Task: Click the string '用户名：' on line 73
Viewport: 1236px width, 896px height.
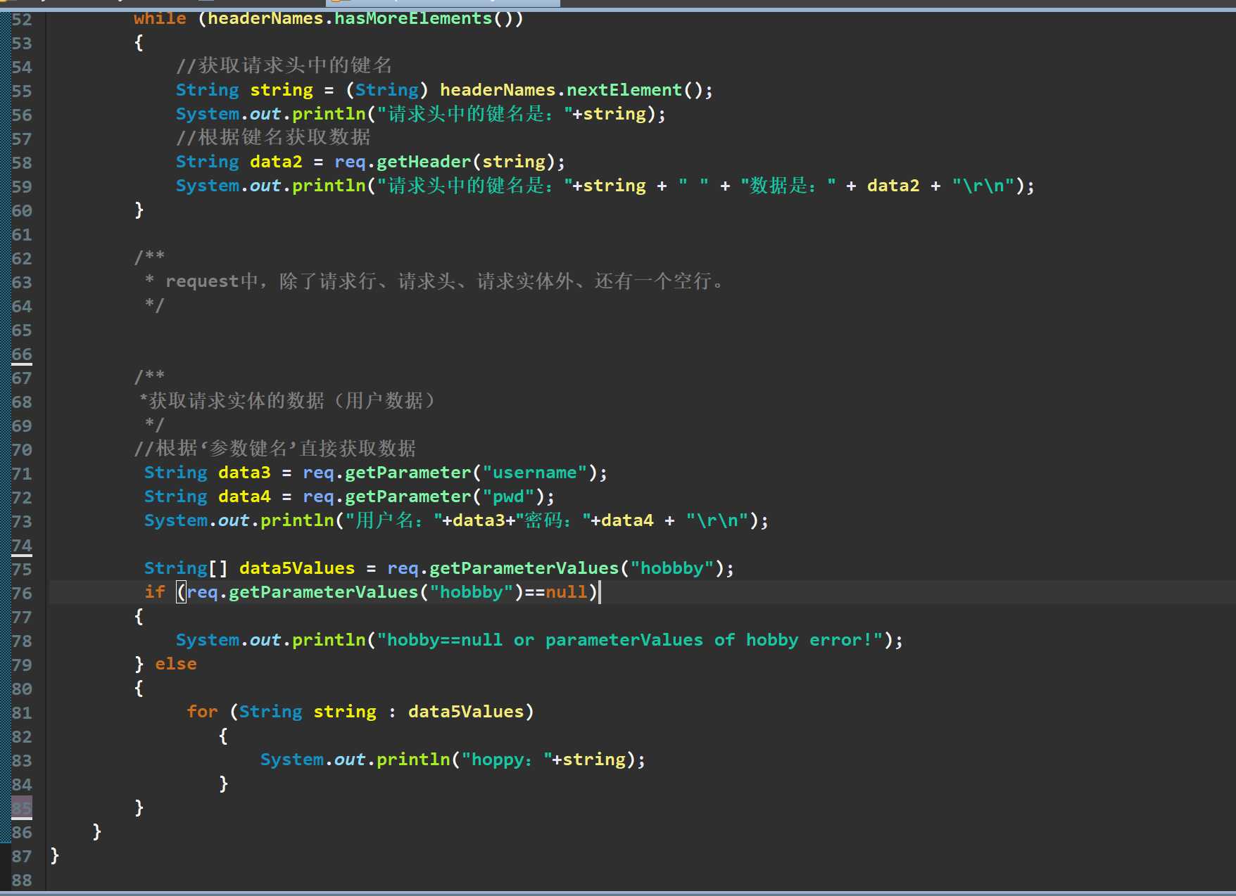Action: 393,520
